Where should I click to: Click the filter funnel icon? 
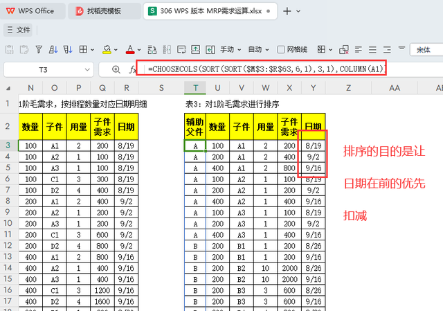[x=39, y=50]
